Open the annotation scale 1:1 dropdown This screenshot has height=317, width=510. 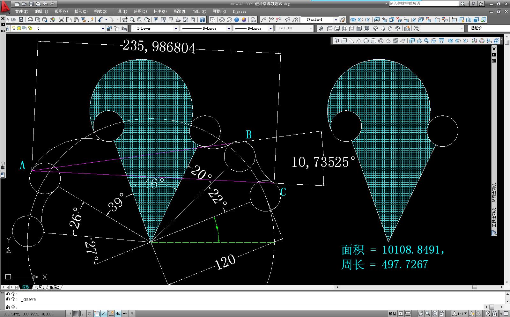460,314
